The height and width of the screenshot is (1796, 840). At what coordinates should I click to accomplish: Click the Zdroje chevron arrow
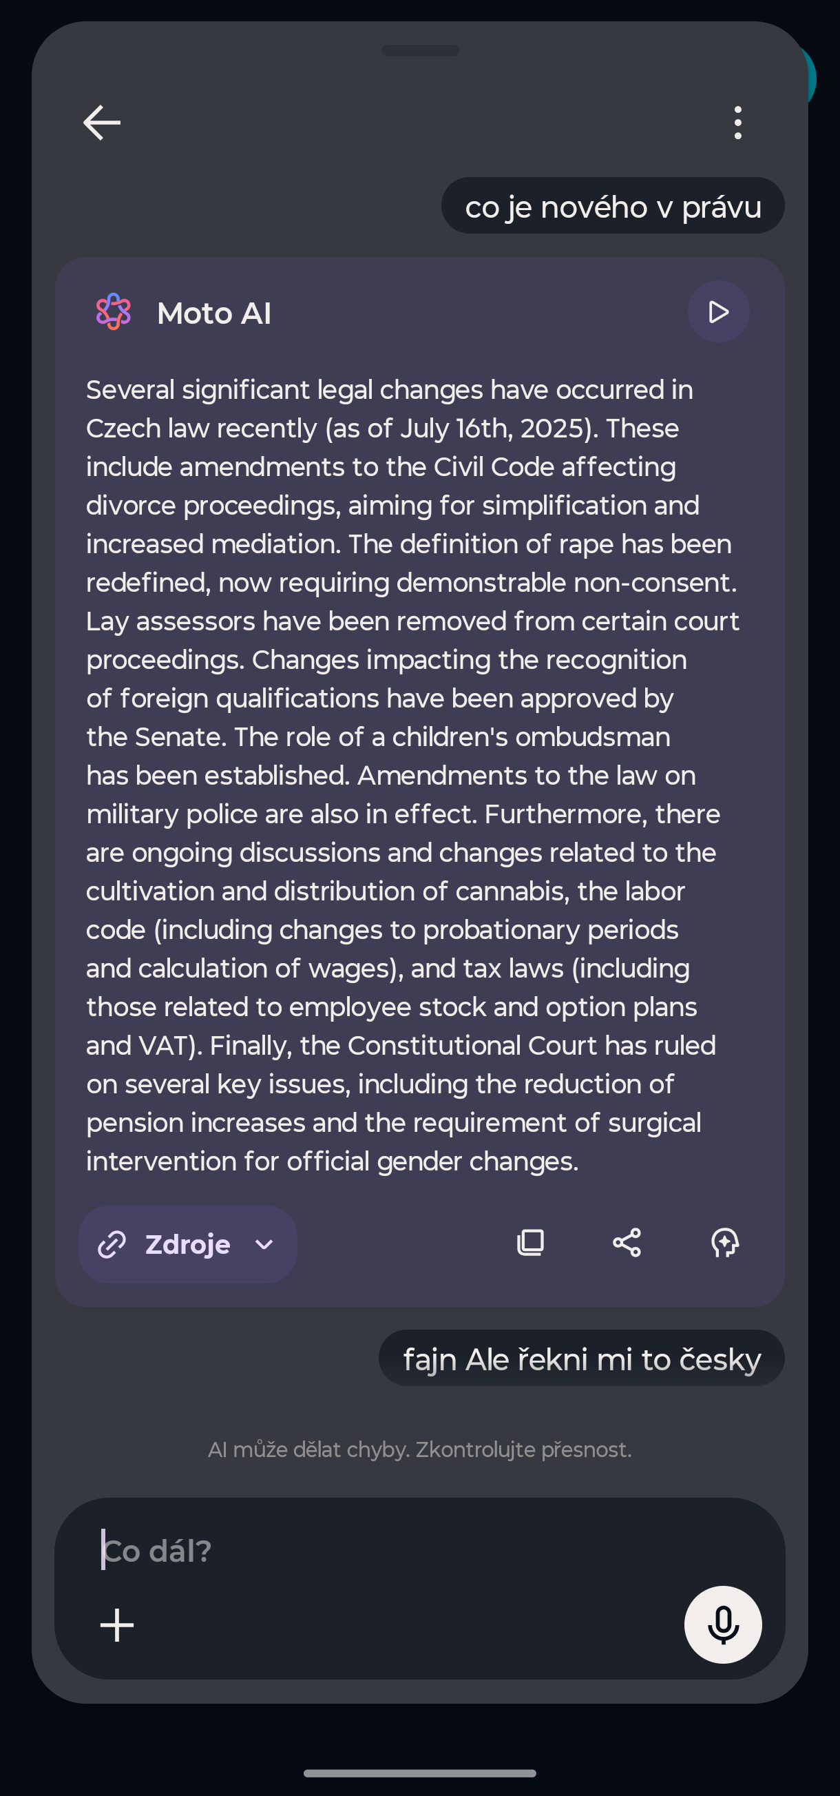(x=264, y=1244)
